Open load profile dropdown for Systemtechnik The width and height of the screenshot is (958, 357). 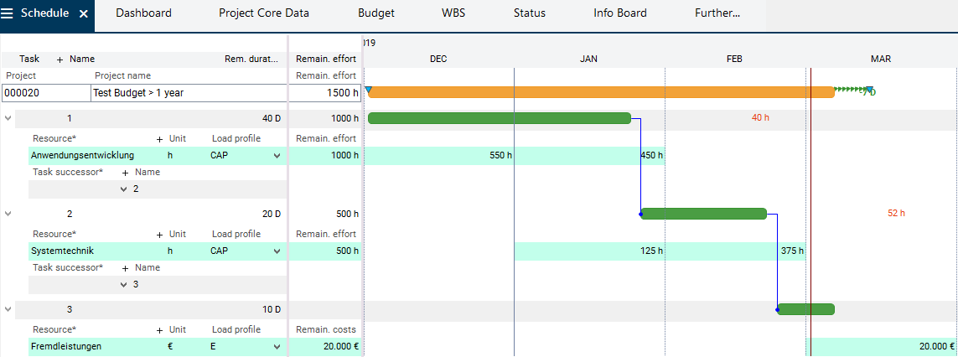(x=277, y=251)
